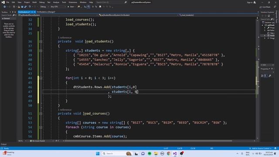Open the Edit menu
This screenshot has width=279, height=157.
(x=14, y=2)
